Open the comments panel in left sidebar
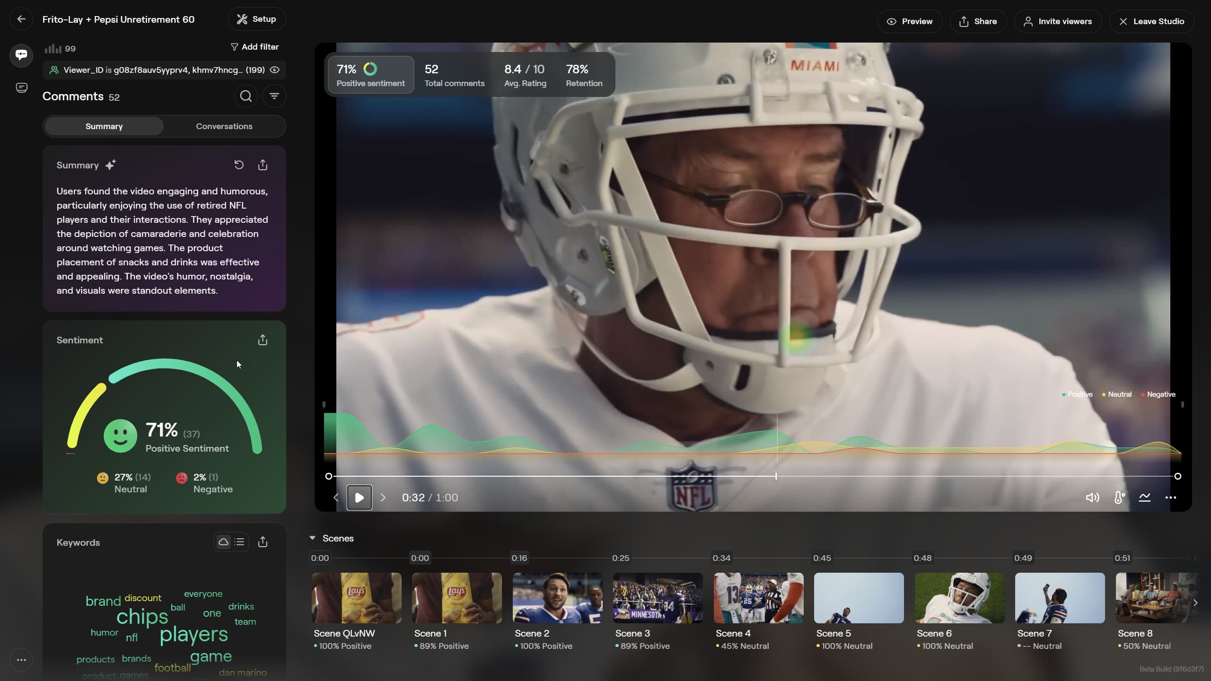The width and height of the screenshot is (1211, 681). coord(21,55)
